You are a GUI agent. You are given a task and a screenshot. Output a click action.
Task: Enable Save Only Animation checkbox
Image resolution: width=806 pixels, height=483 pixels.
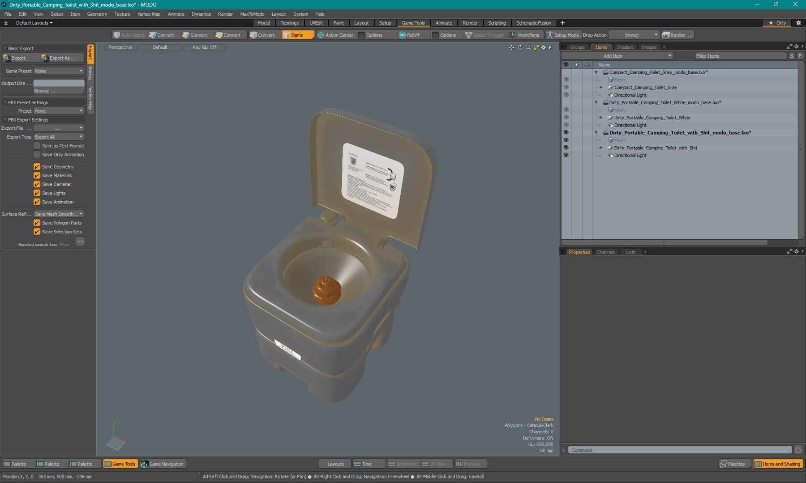coord(37,155)
